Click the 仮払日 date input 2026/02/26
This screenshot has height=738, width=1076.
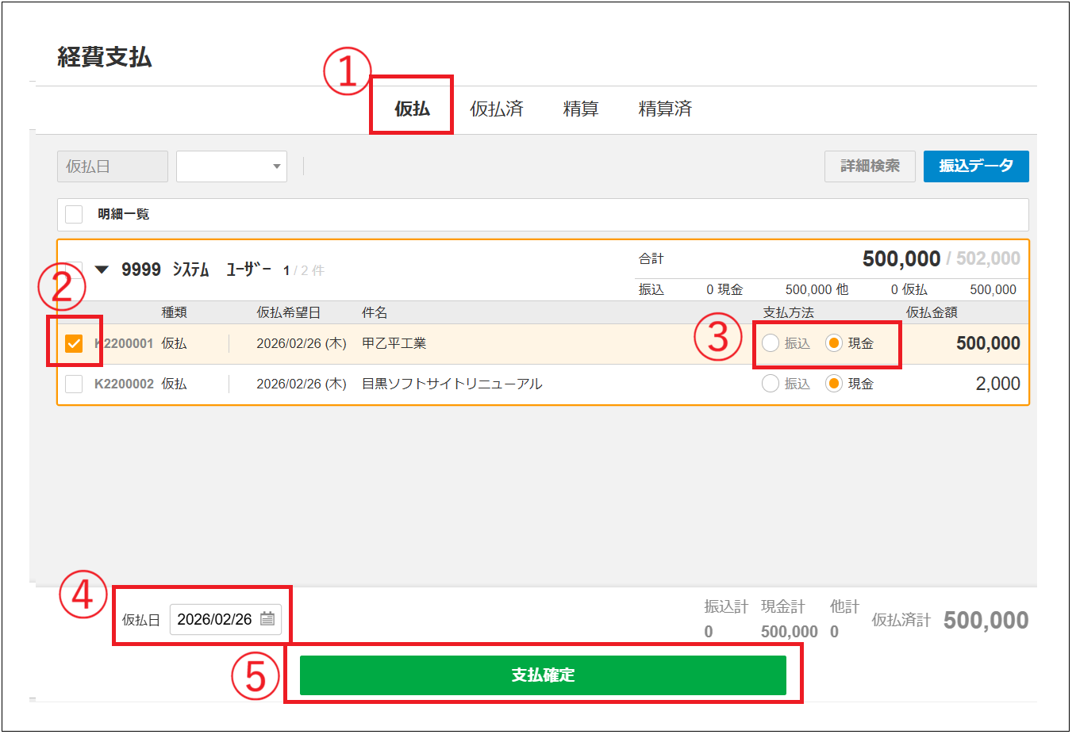click(x=214, y=619)
